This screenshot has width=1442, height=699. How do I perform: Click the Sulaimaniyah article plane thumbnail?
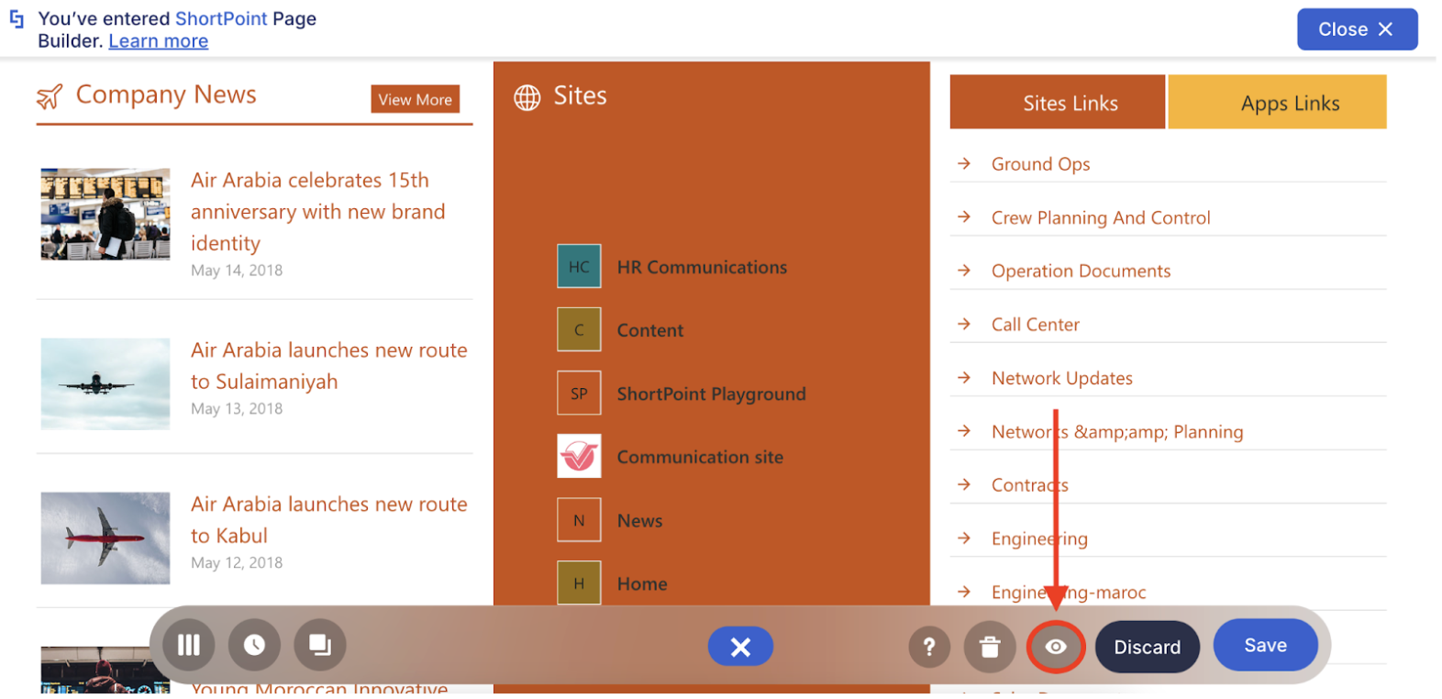click(x=105, y=383)
